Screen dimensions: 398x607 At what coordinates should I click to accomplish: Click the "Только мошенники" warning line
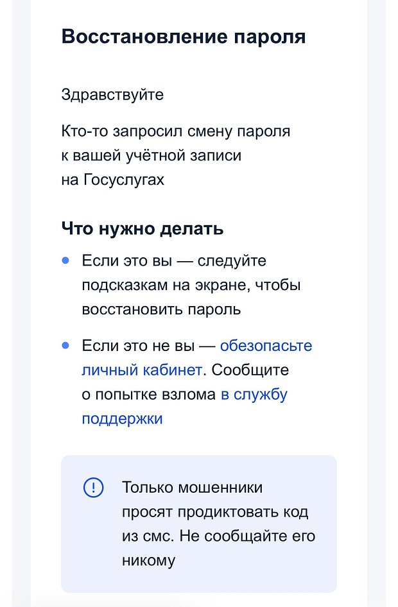click(x=192, y=488)
